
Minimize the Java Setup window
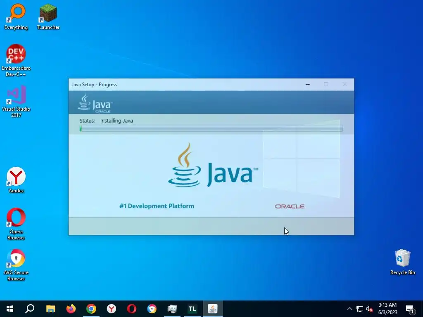(x=307, y=84)
